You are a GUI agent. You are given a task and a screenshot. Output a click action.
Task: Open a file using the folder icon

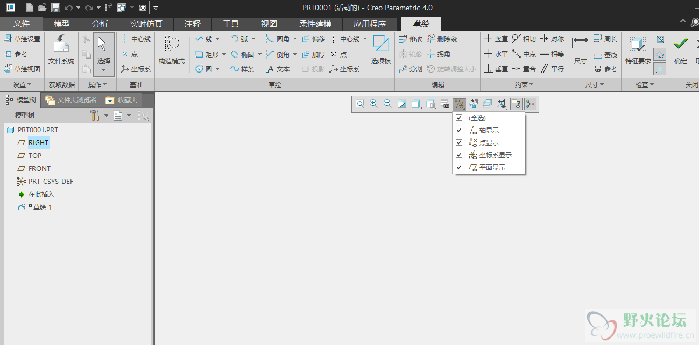43,8
